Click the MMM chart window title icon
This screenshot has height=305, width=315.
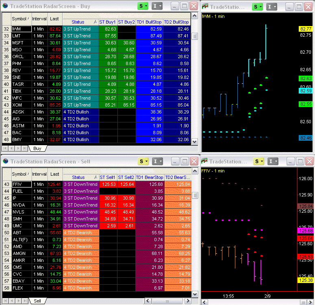[205, 7]
